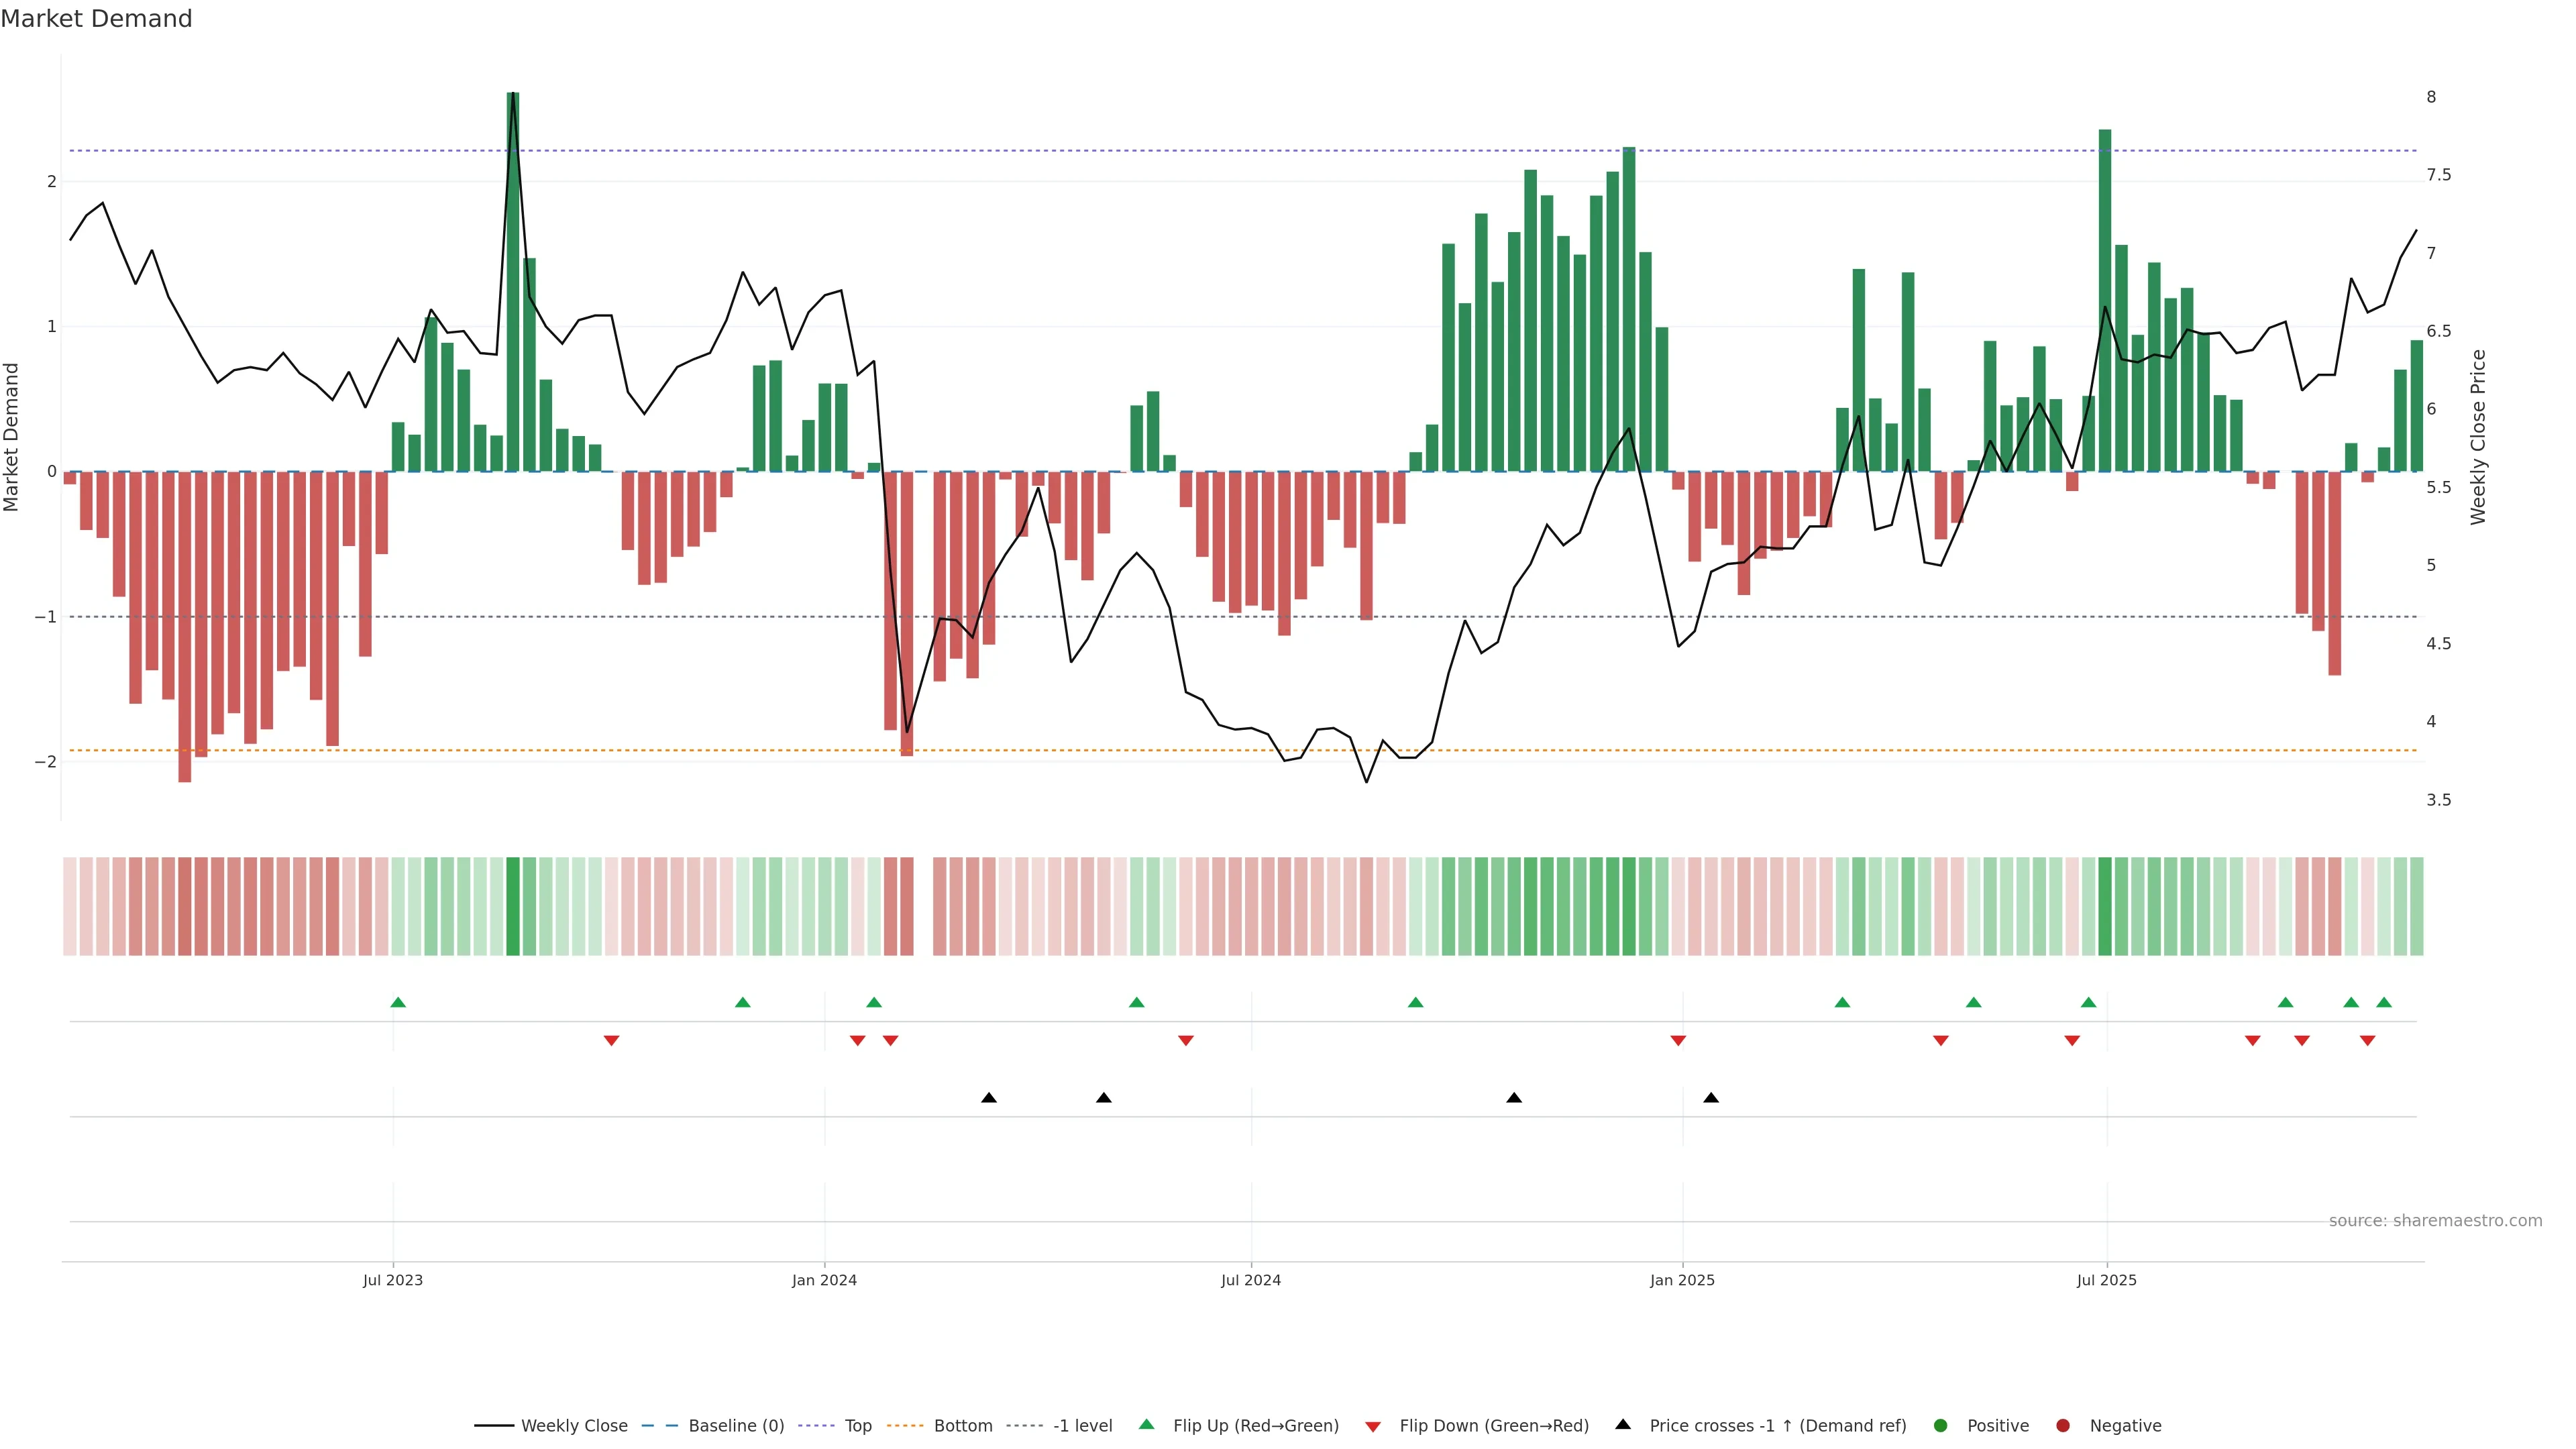The height and width of the screenshot is (1449, 2576).
Task: Click the Market Demand chart title
Action: [96, 19]
